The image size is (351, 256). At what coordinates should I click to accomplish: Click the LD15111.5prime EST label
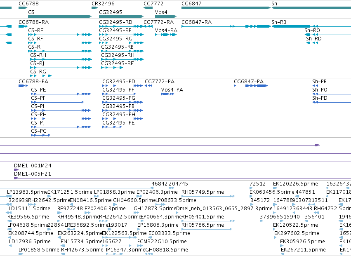(x=29, y=209)
